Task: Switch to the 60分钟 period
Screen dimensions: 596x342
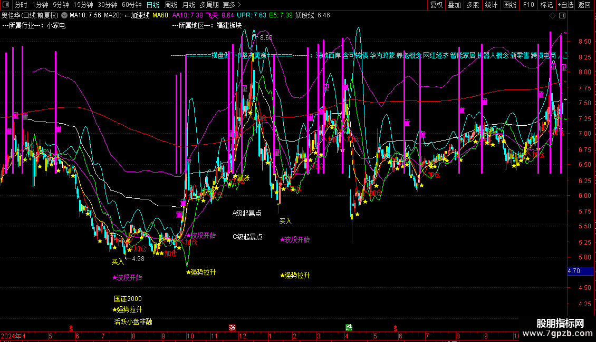Action: [x=131, y=5]
